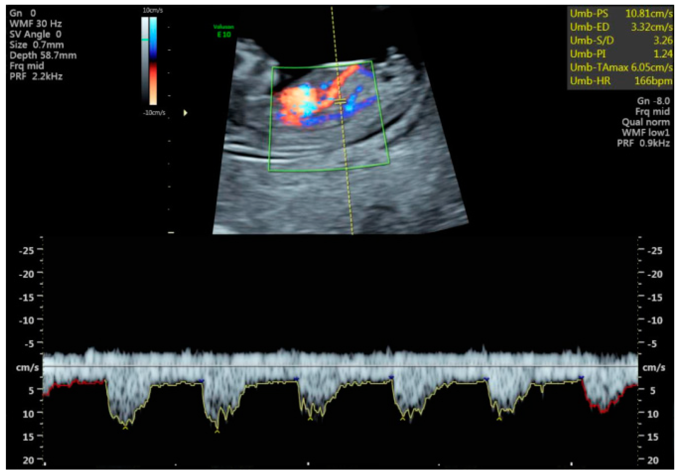Click the first blue end-diastolic marker
Screen dimensions: 681x474
[x=201, y=381]
